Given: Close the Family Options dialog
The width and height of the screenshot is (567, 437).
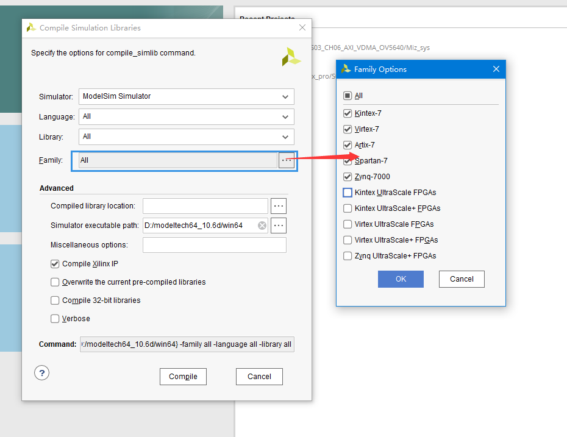Looking at the screenshot, I should click(x=496, y=69).
